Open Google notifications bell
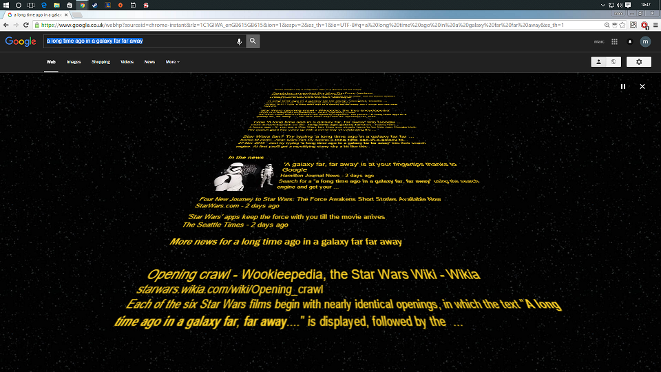The width and height of the screenshot is (661, 372). pyautogui.click(x=630, y=41)
